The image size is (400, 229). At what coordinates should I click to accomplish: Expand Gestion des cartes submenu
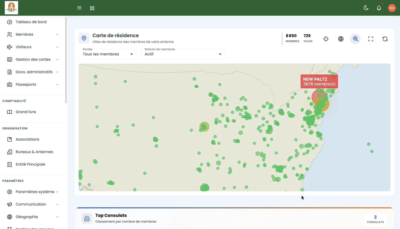(x=33, y=59)
